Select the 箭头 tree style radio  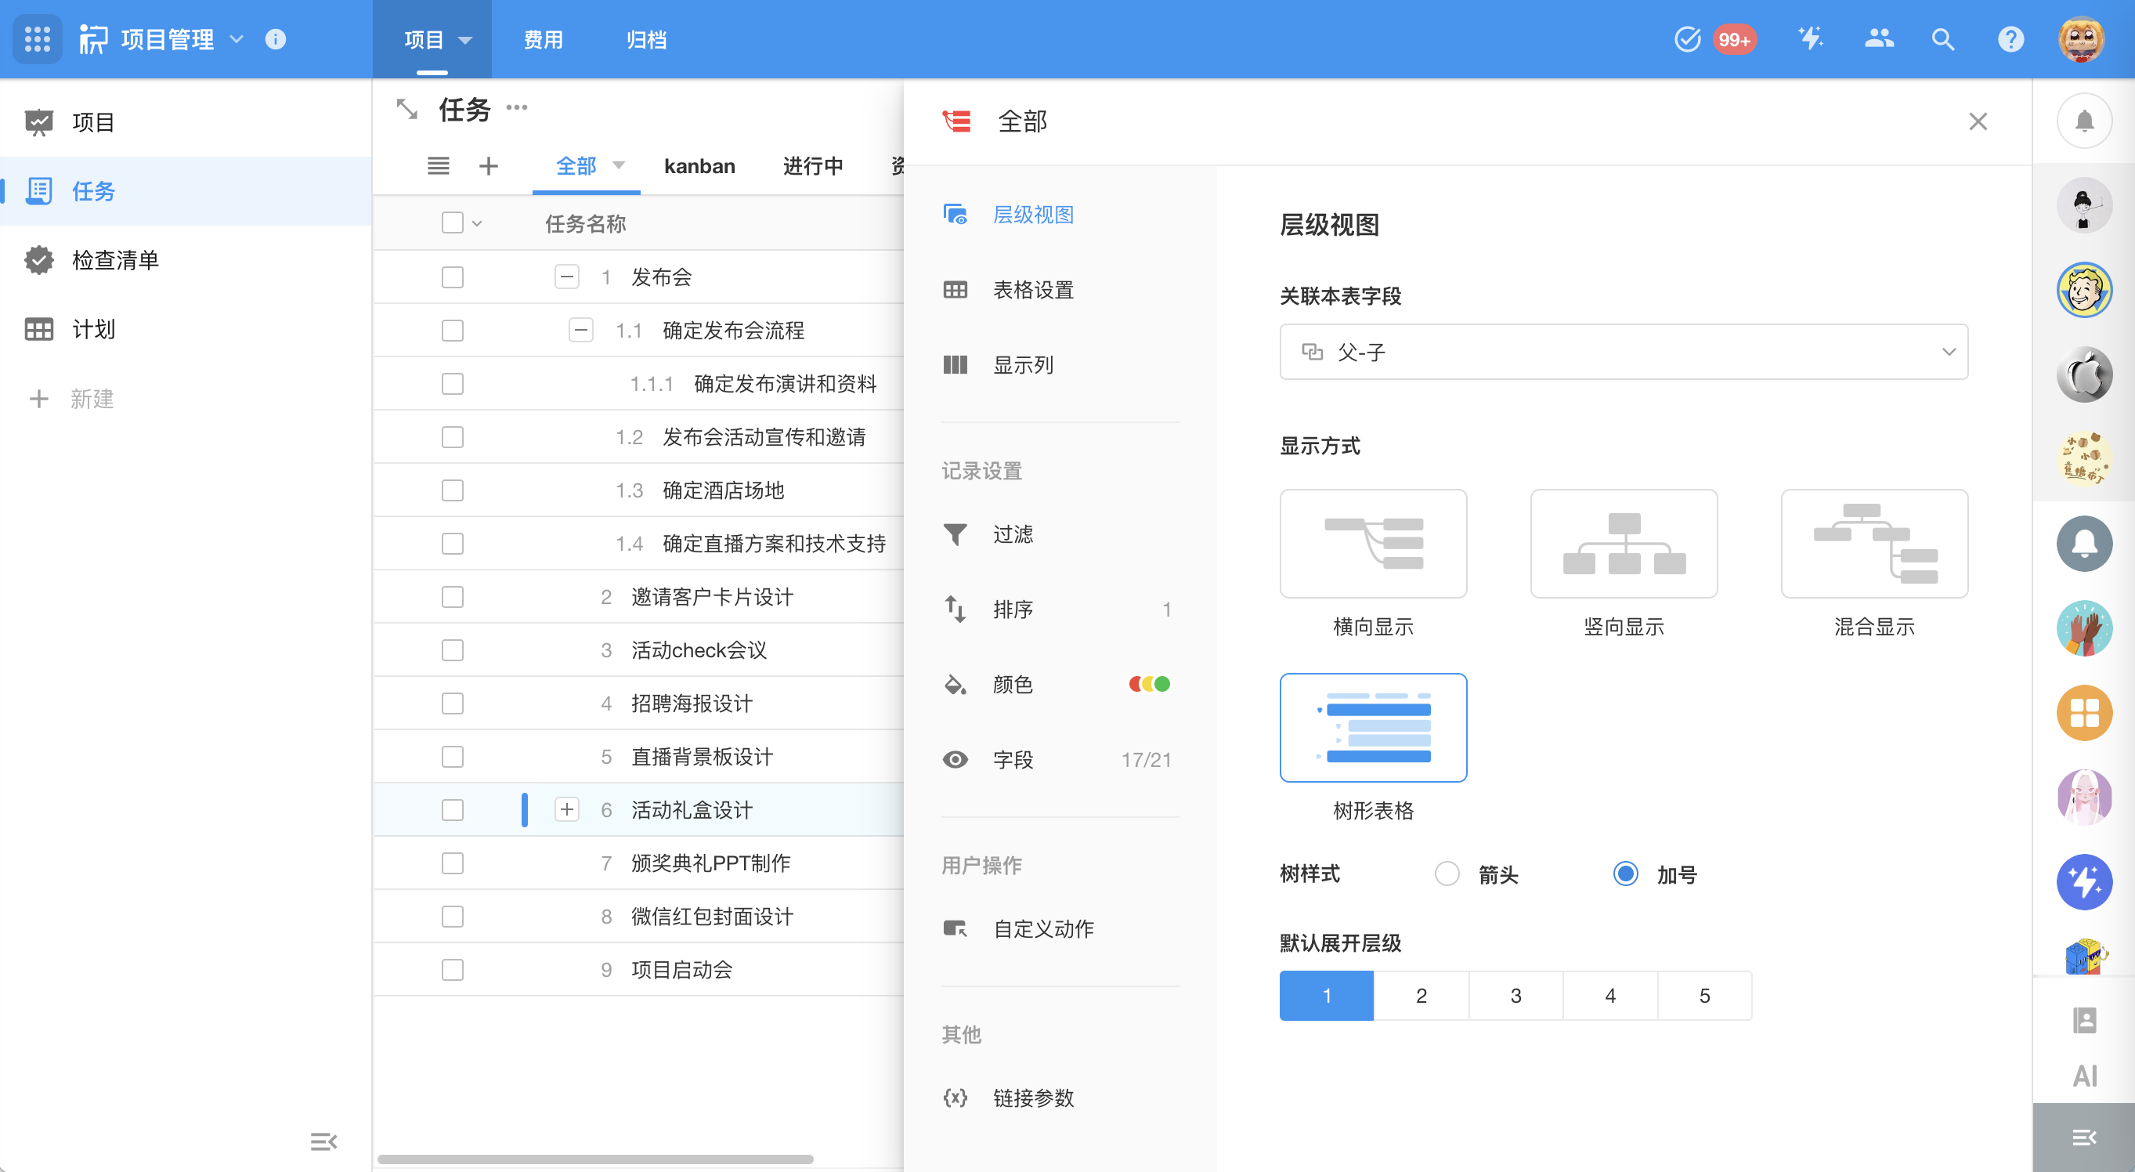(x=1447, y=874)
